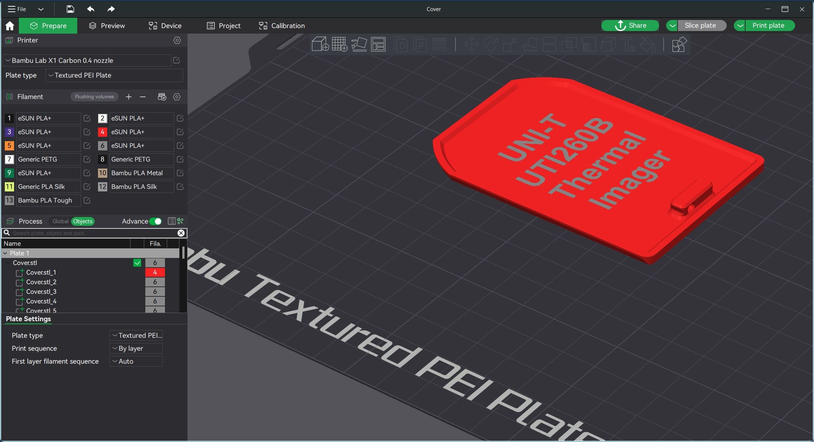Undo the last action
Image resolution: width=814 pixels, height=442 pixels.
[x=91, y=9]
